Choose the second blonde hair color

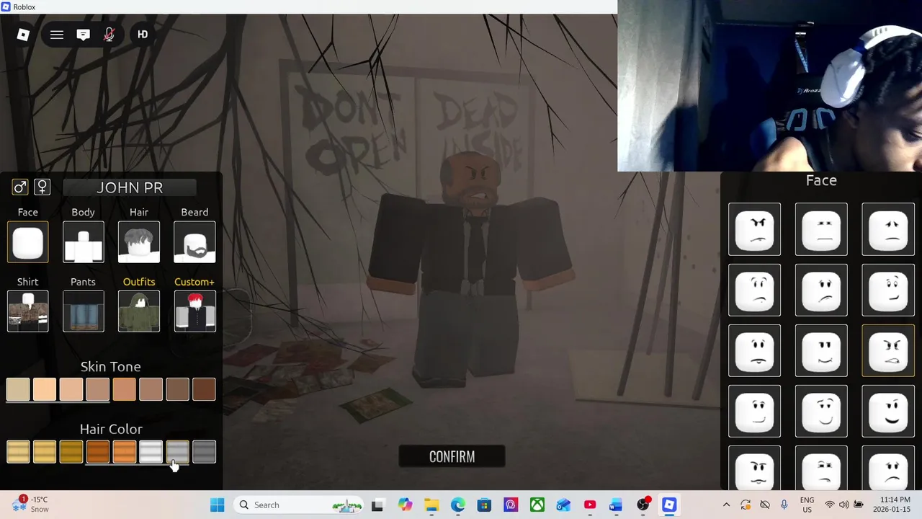(x=45, y=452)
